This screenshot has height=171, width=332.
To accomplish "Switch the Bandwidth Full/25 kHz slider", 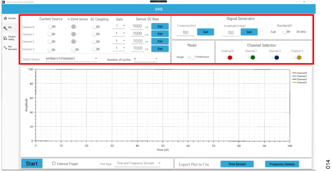I will click(x=285, y=32).
